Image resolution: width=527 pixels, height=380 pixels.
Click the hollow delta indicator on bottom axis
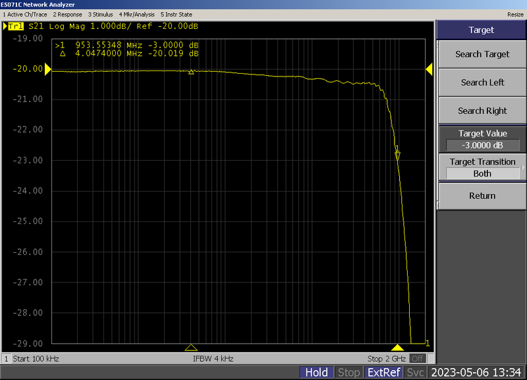pyautogui.click(x=191, y=347)
